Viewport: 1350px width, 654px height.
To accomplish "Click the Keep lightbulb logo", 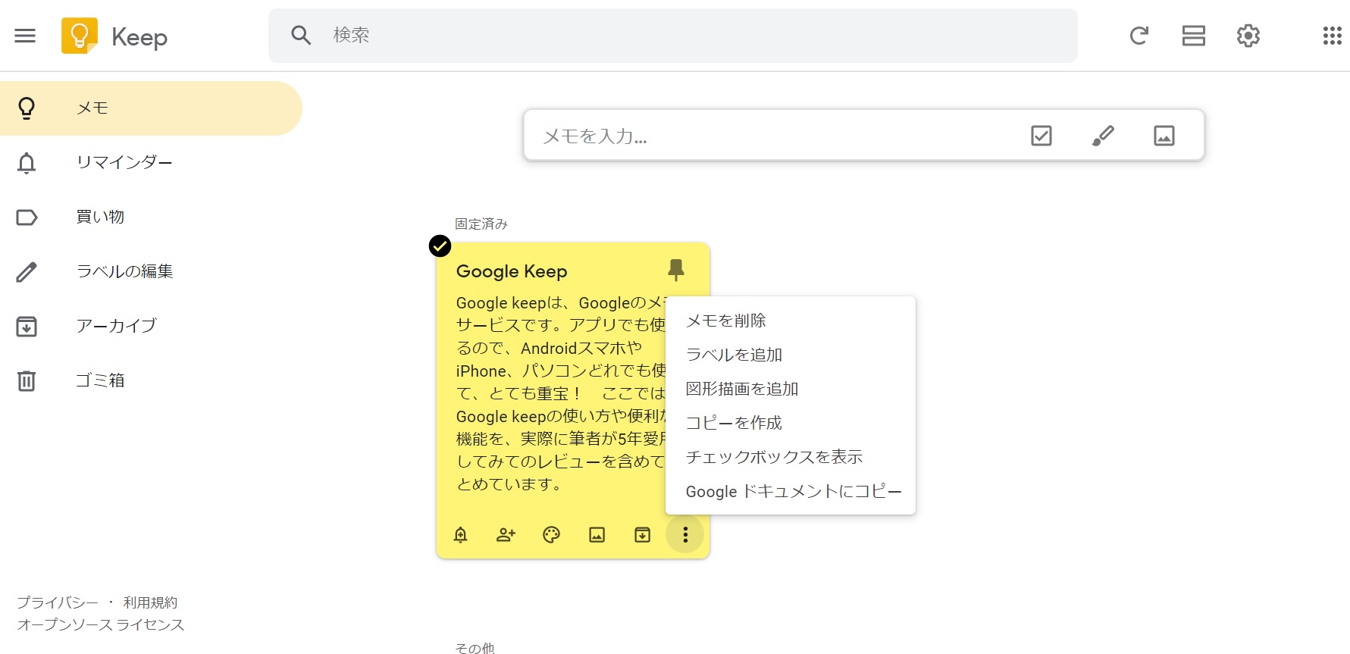I will (80, 36).
